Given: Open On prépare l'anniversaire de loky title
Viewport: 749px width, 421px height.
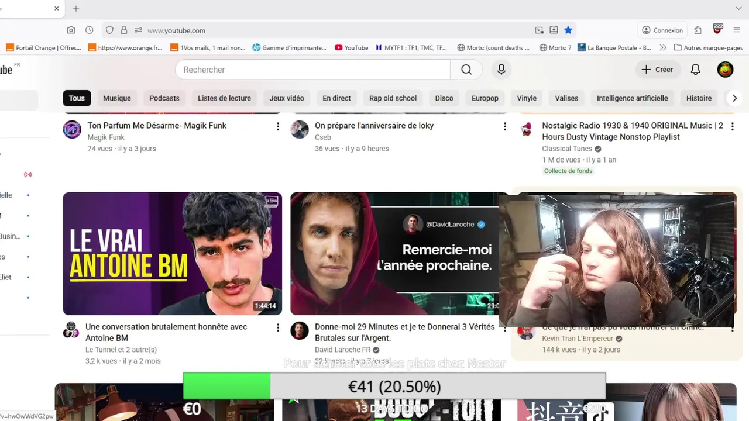Looking at the screenshot, I should click(374, 126).
